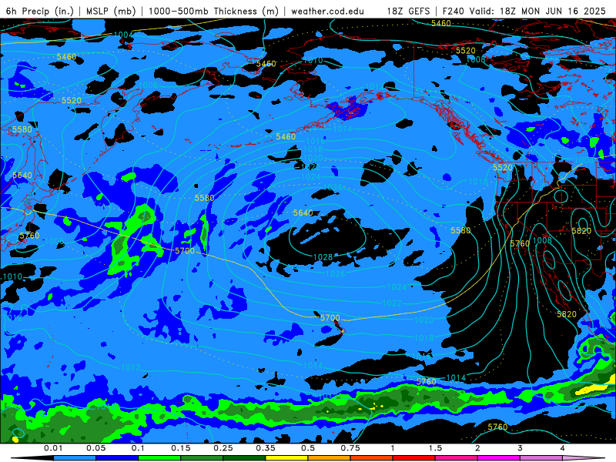The image size is (616, 462).
Task: Click the 1028 high pressure contour label
Action: pyautogui.click(x=323, y=257)
